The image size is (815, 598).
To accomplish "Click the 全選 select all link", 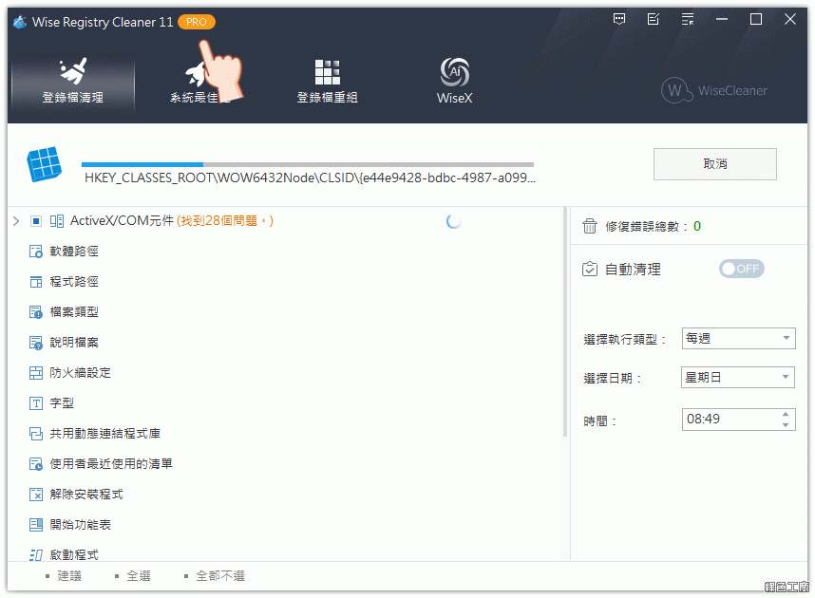I will click(139, 576).
